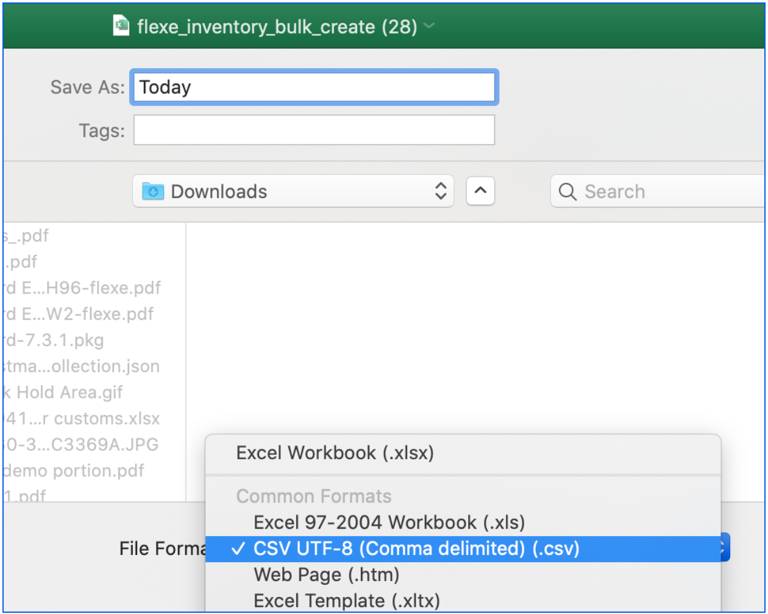Open the chevron beside the flexe_inventory_bulk_create title
This screenshot has width=768, height=614.
tap(429, 26)
